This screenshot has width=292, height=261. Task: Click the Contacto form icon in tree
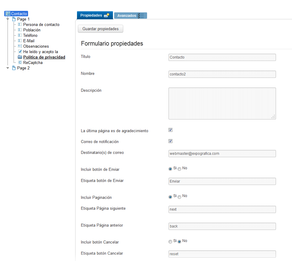(x=8, y=14)
